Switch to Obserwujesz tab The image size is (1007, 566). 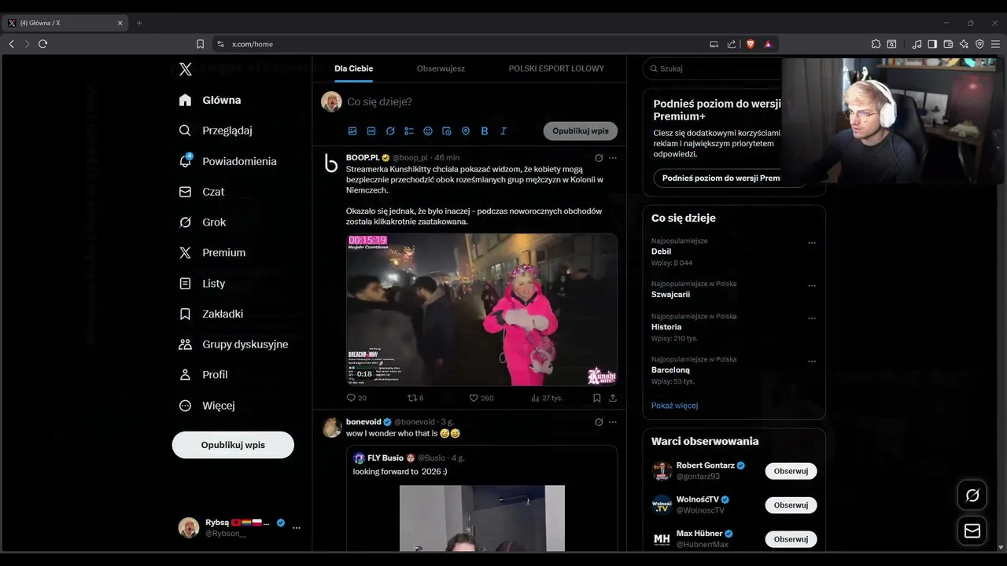(x=441, y=68)
